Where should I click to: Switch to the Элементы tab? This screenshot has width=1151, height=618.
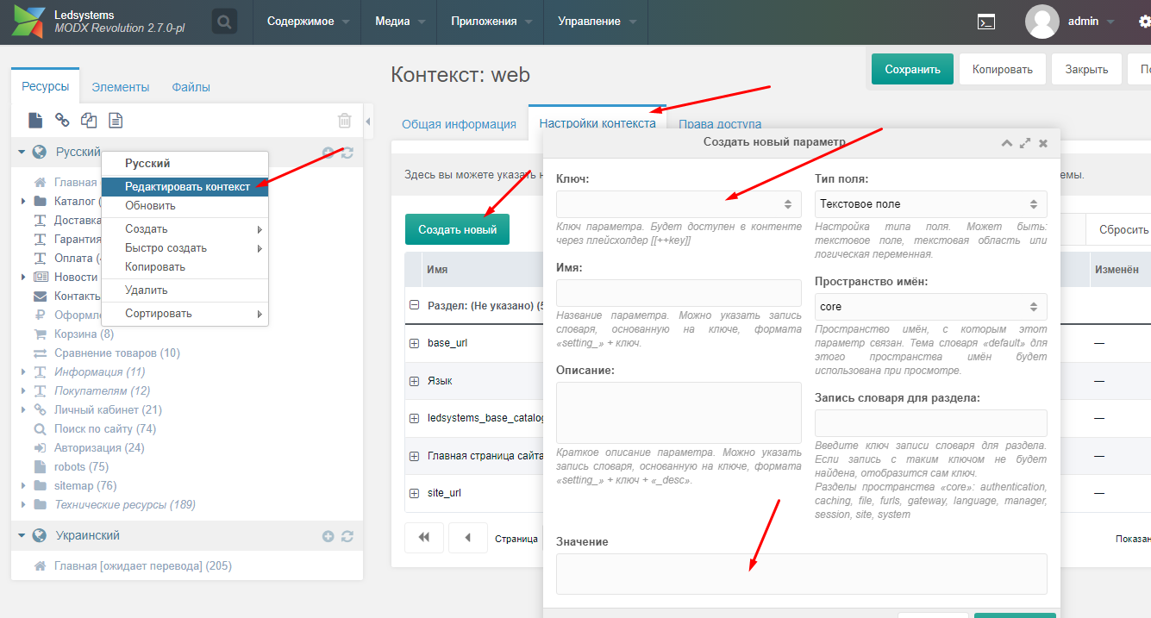coord(121,87)
